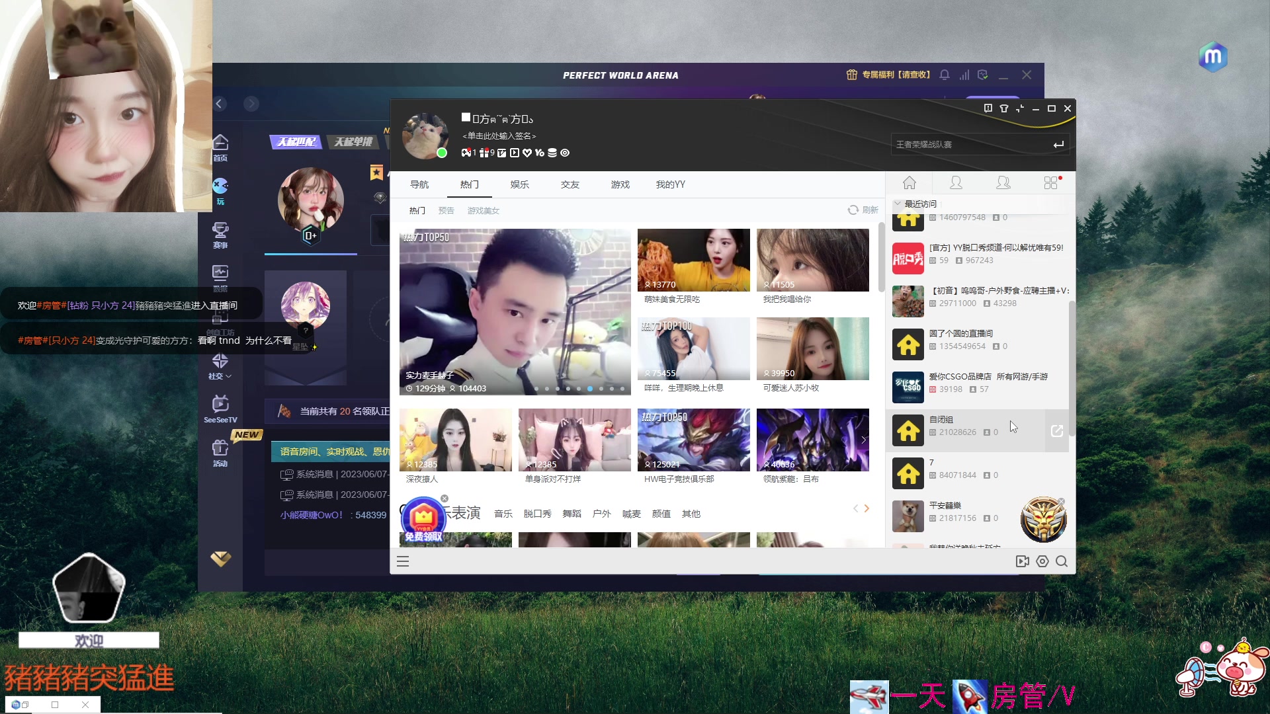
Task: Select the 游戏美女 sub-tab
Action: coord(484,210)
